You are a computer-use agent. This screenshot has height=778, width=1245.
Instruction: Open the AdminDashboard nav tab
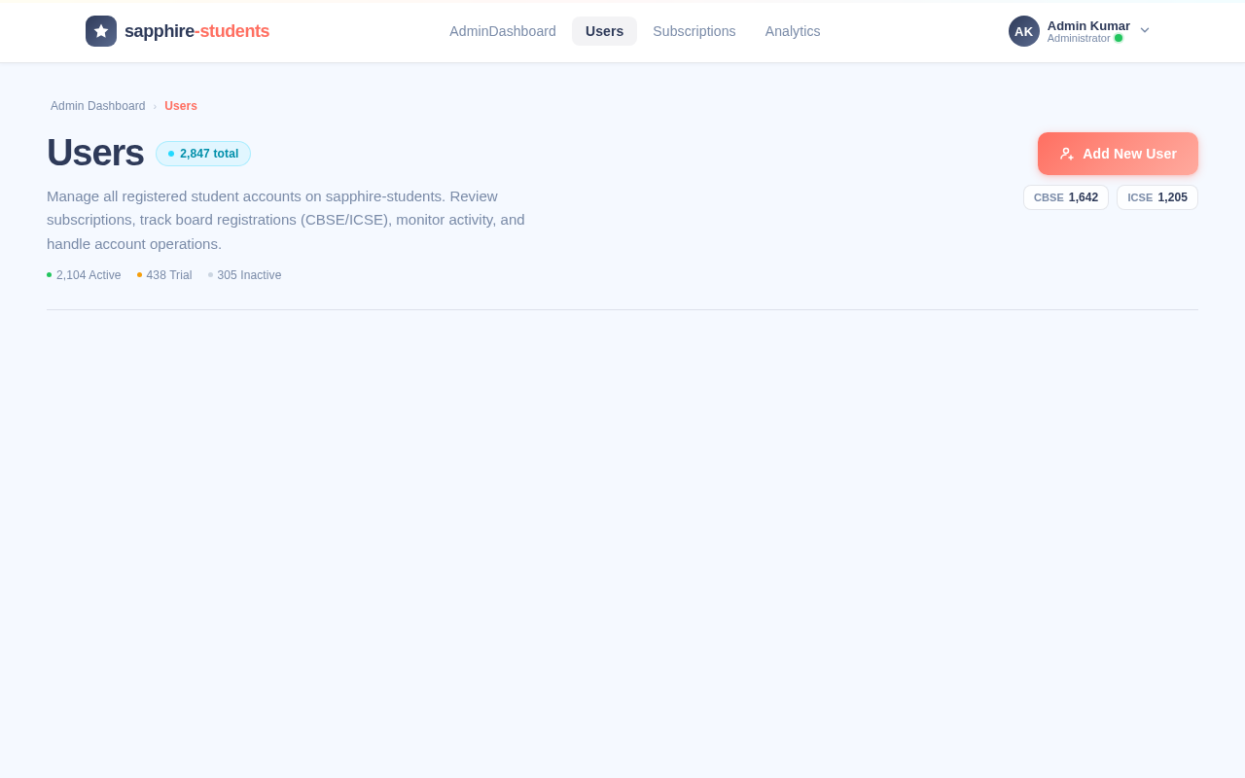503,31
